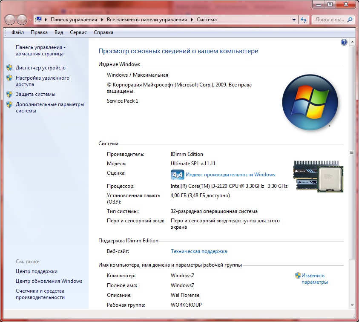Select Система breadcrumb segment
This screenshot has width=359, height=322.
[207, 20]
